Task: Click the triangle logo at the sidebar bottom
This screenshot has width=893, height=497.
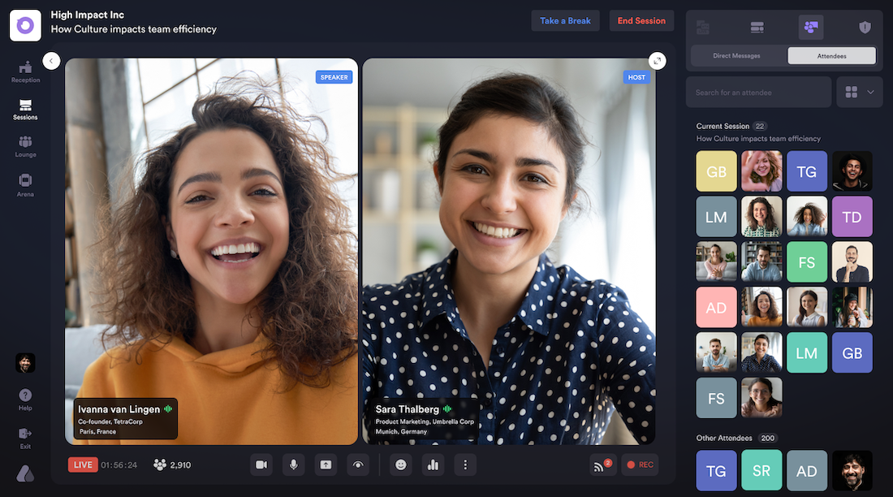Action: tap(25, 473)
